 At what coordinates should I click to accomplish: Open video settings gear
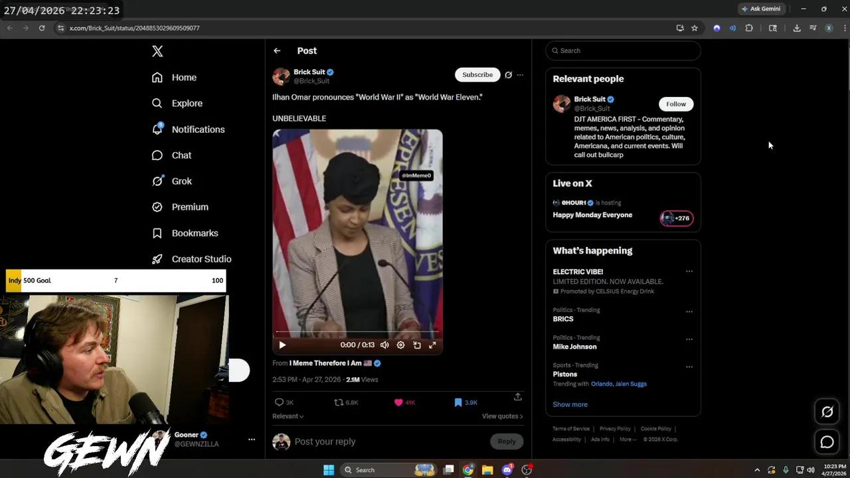click(400, 345)
